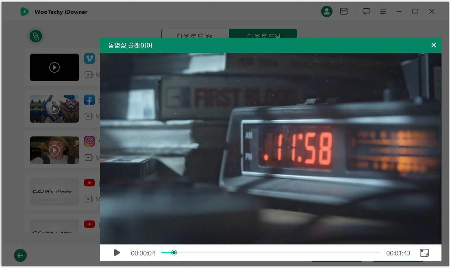Open the feedback chat bubble icon
450x268 pixels.
366,11
